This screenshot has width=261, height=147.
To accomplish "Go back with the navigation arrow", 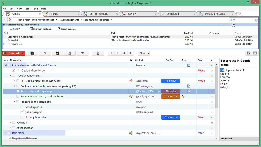I will coord(5,20).
